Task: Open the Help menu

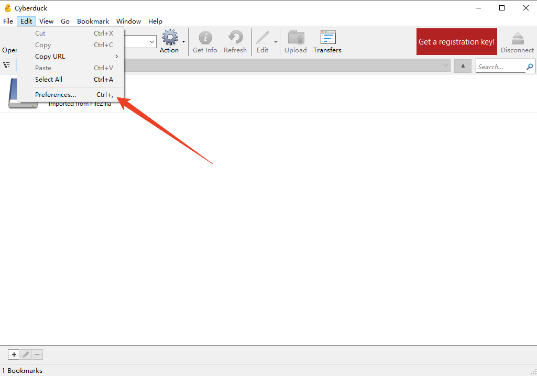Action: click(155, 21)
